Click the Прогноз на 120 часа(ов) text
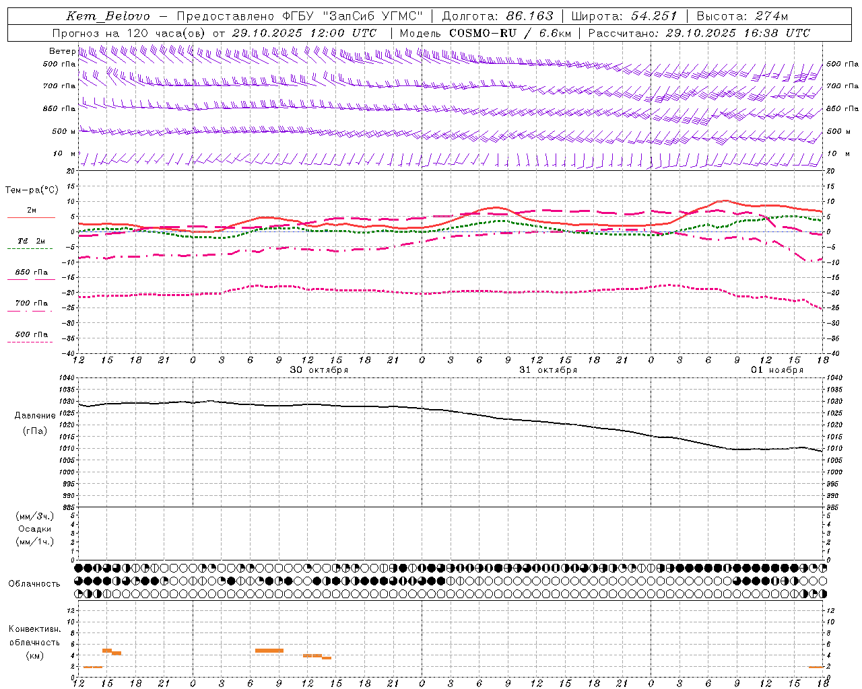The height and width of the screenshot is (689, 862). 130,33
